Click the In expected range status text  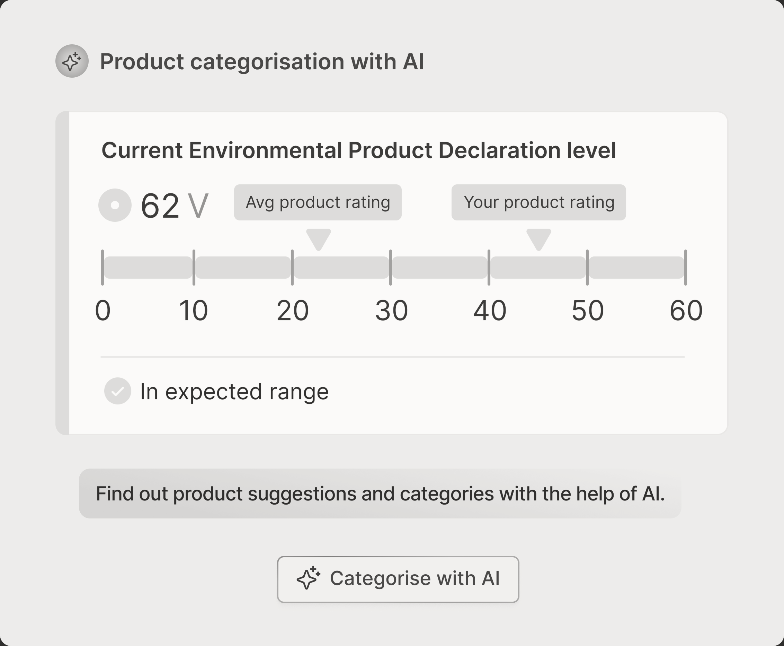(234, 392)
